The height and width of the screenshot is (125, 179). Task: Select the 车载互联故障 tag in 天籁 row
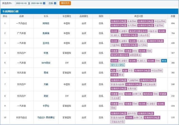(149, 84)
